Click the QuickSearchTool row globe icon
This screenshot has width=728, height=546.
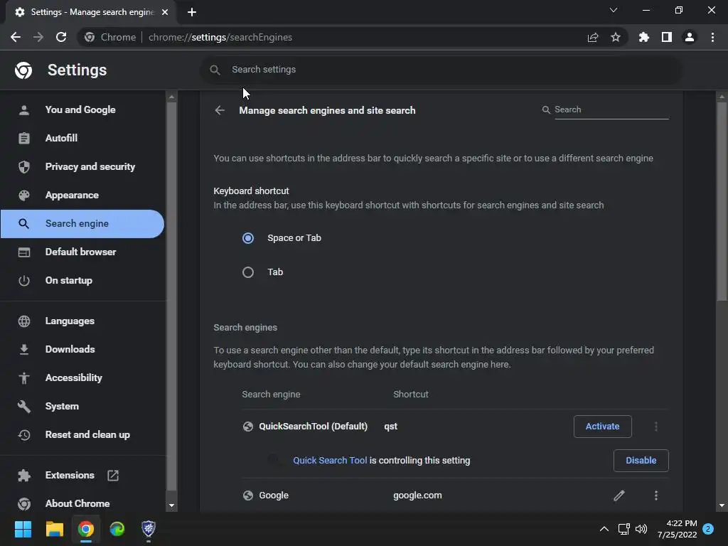248,427
